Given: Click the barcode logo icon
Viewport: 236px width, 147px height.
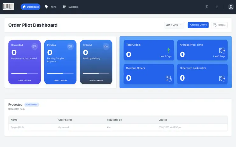Looking at the screenshot, I should point(8,7).
